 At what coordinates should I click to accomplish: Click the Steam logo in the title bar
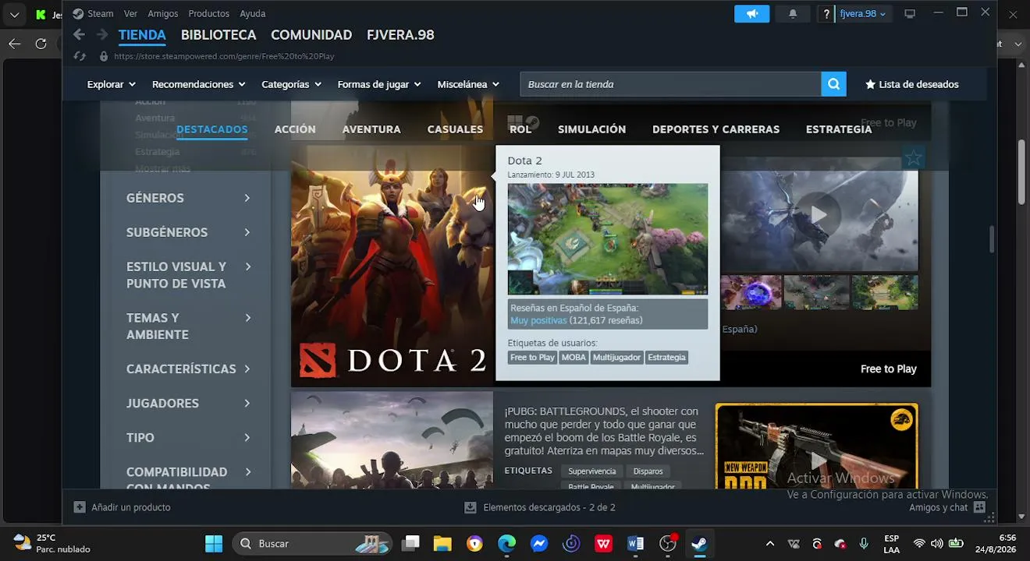pos(78,14)
